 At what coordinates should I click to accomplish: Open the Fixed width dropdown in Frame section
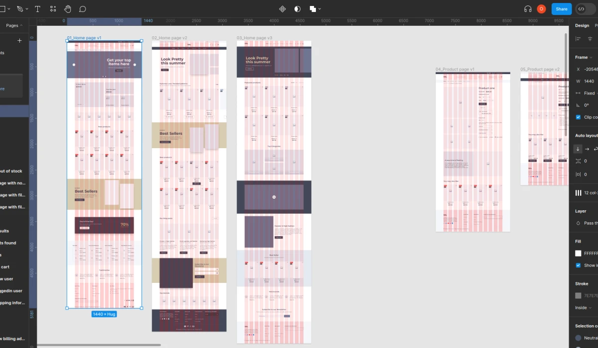click(x=590, y=93)
